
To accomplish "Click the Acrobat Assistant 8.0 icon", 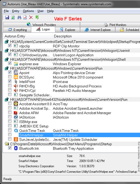I will pyautogui.click(x=16, y=104).
